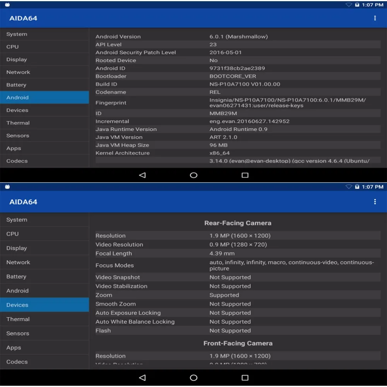Select CPU in lower screen sidebar

(45, 234)
